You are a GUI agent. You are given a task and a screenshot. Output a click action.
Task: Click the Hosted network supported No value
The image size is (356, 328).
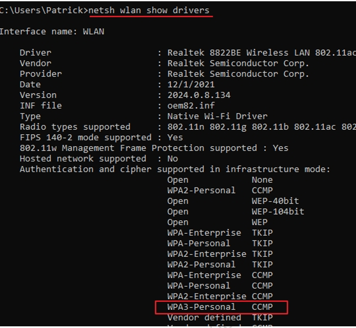[173, 159]
